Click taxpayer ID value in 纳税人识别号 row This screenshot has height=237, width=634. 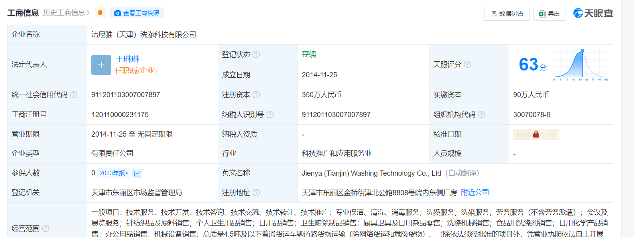(x=336, y=115)
